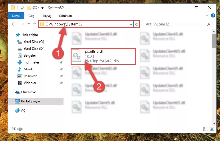This screenshot has height=141, width=220.
Task: Click the magnifier search icon
Action: point(209,24)
